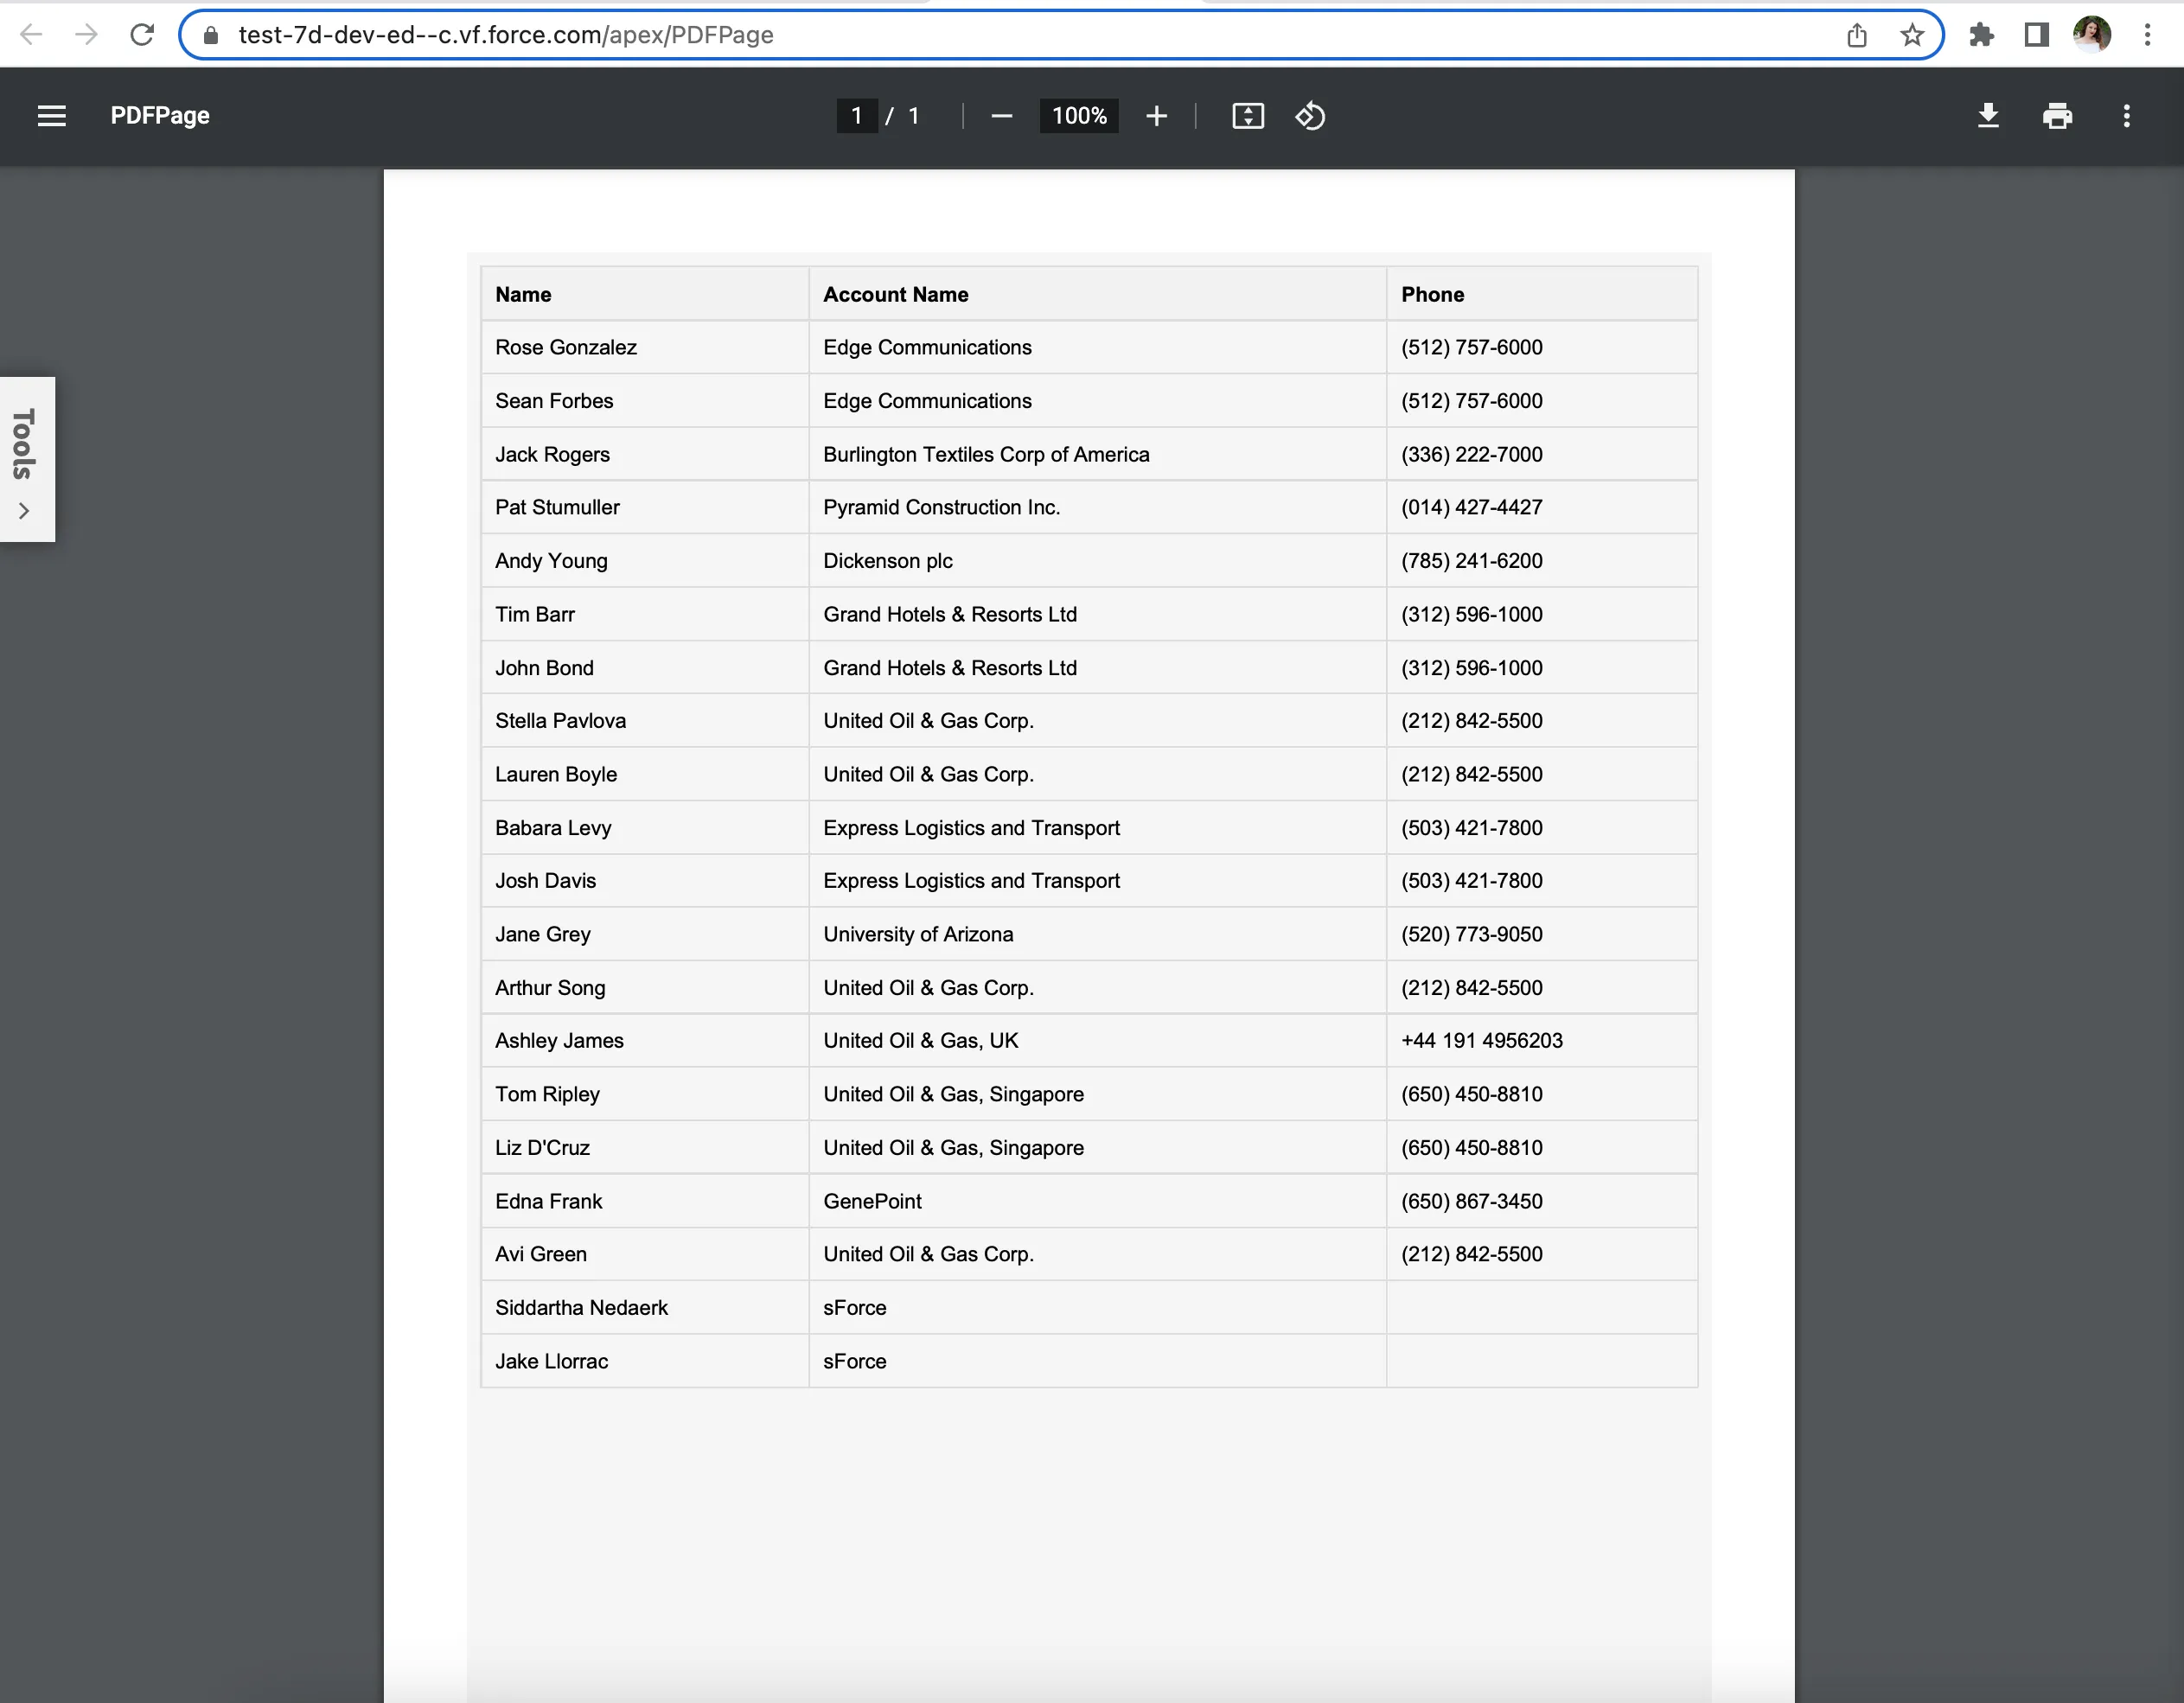The height and width of the screenshot is (1703, 2184).
Task: Select the Stella Pavlova name cell
Action: point(645,721)
